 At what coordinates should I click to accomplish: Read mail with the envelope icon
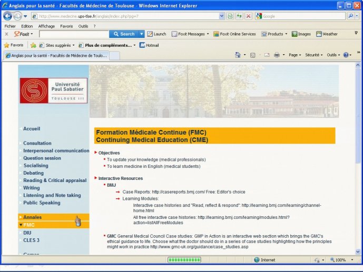267,55
